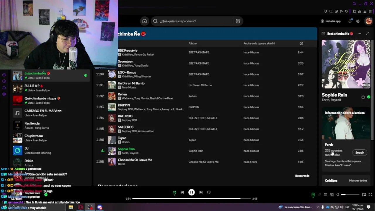
Task: Click the 'Seguir' button for Forth
Action: point(359,153)
